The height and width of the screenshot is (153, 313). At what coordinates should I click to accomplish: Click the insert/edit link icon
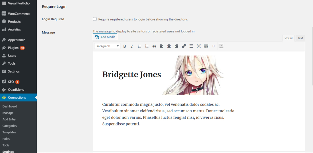pos(184,46)
